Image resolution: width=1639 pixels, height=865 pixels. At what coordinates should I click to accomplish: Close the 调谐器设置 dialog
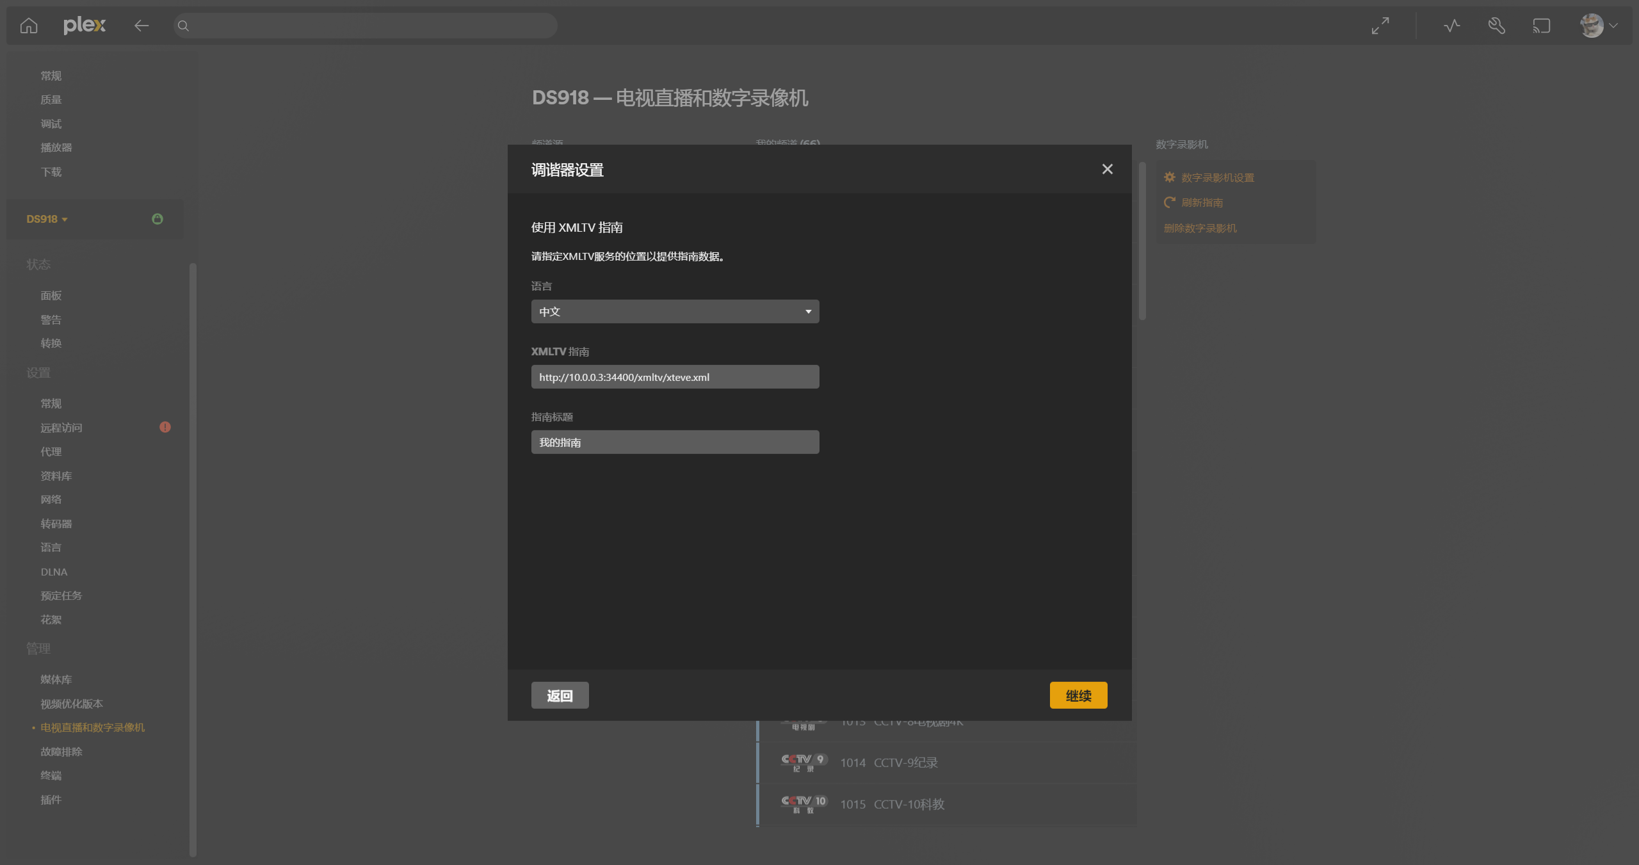[1107, 169]
